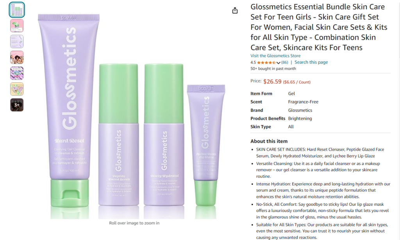Viewport: 400px width, 240px height.
Task: Click the Dewy Hydrated moisturizer bottle
Action: tap(164, 135)
